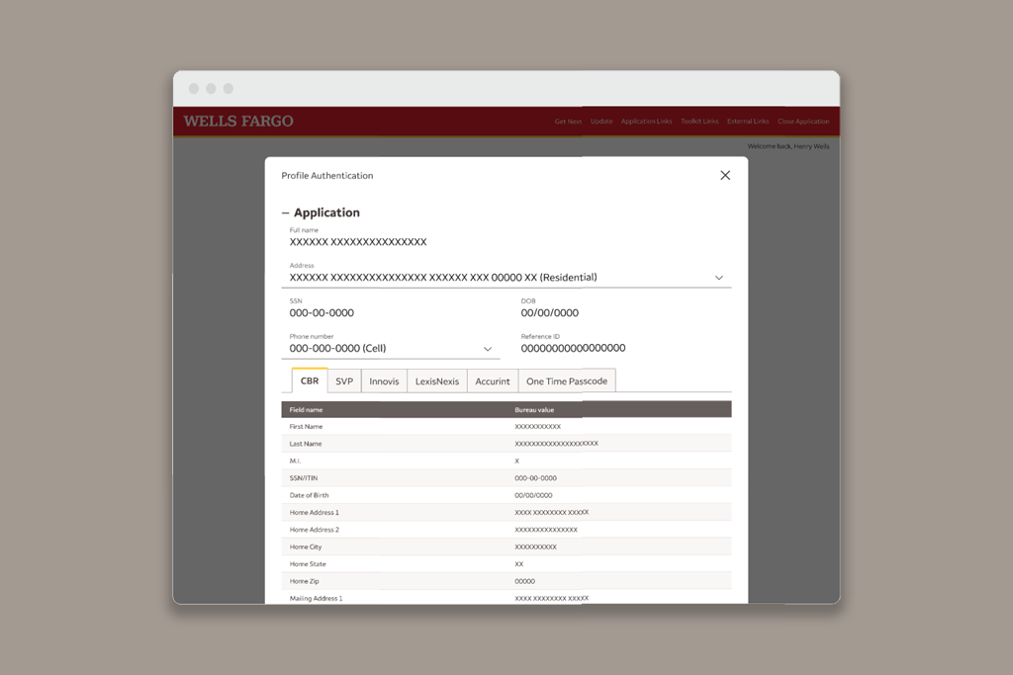Open the Innovis tab

[384, 380]
